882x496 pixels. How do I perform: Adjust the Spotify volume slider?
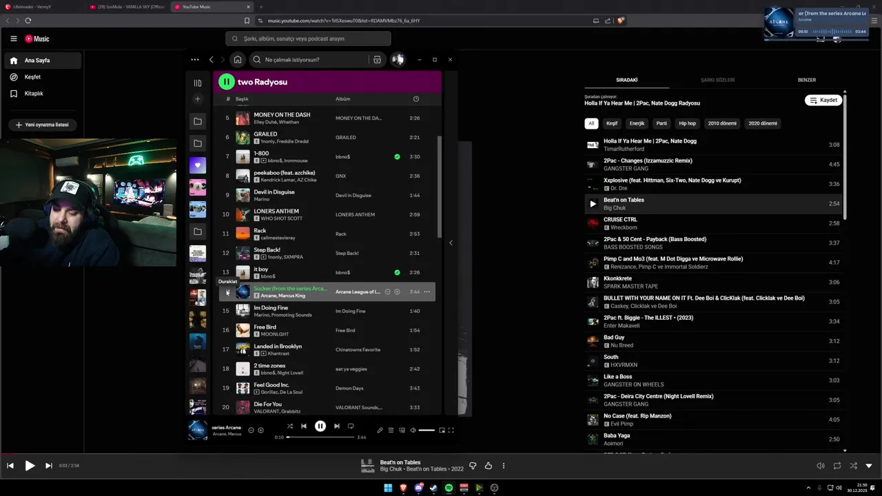pos(427,431)
